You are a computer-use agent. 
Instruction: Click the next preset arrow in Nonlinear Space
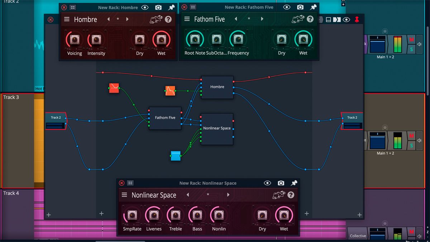point(228,195)
